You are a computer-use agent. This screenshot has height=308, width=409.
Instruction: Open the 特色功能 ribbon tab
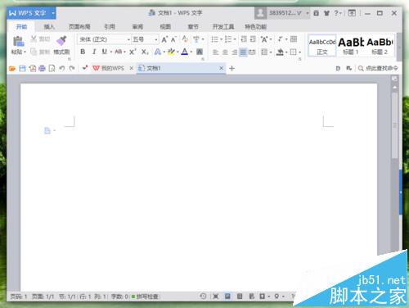[x=255, y=26]
